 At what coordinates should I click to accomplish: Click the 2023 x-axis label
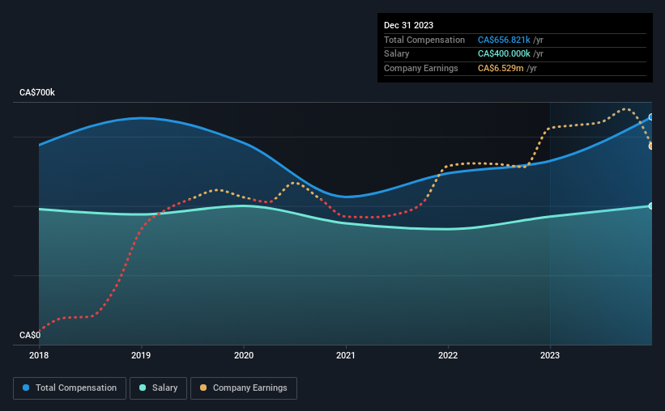click(x=550, y=355)
